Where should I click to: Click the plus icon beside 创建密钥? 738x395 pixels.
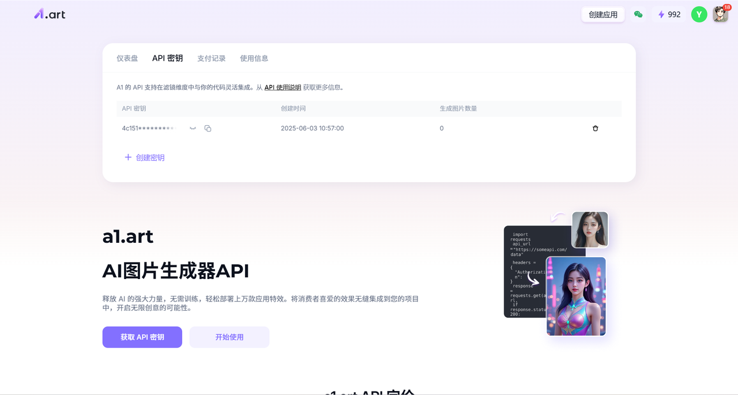point(128,157)
